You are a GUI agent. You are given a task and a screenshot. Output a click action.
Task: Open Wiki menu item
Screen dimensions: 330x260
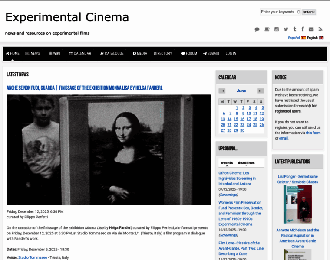point(55,53)
